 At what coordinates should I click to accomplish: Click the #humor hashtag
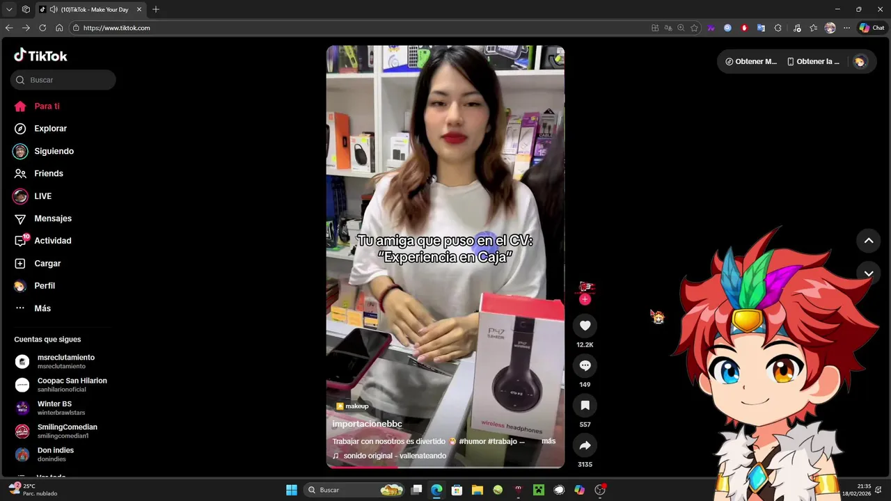tap(473, 441)
